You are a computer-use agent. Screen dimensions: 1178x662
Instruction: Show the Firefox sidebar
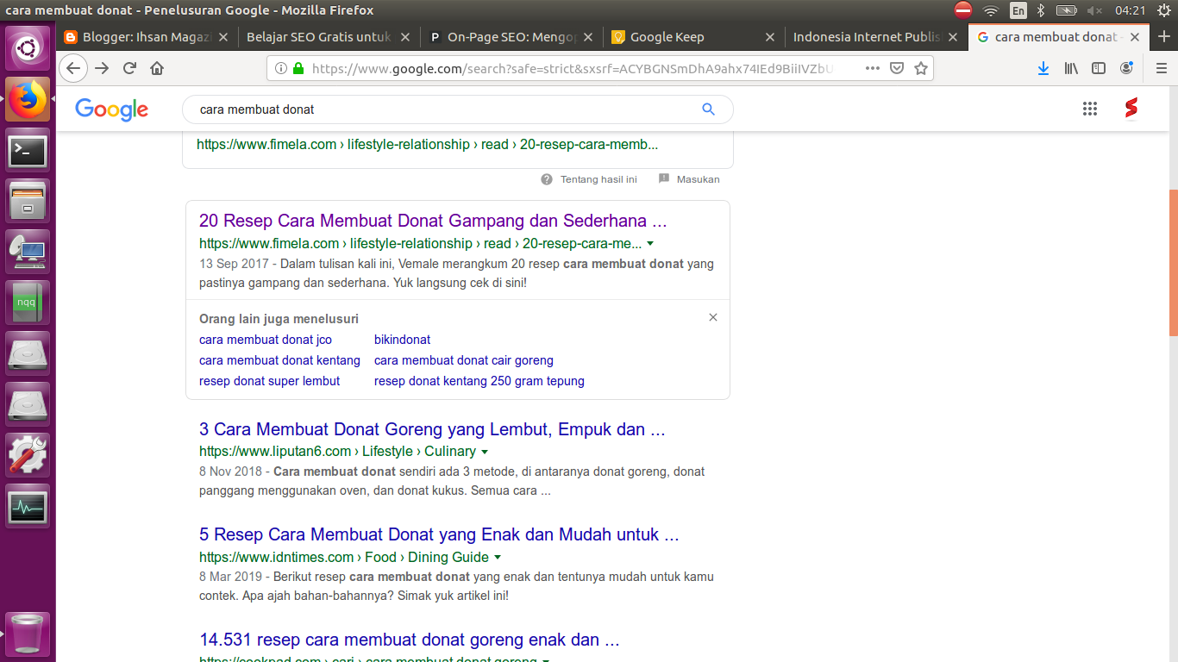click(x=1099, y=68)
